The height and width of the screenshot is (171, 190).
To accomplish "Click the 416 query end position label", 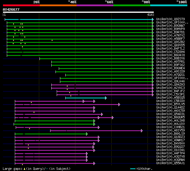I will tap(150, 15).
